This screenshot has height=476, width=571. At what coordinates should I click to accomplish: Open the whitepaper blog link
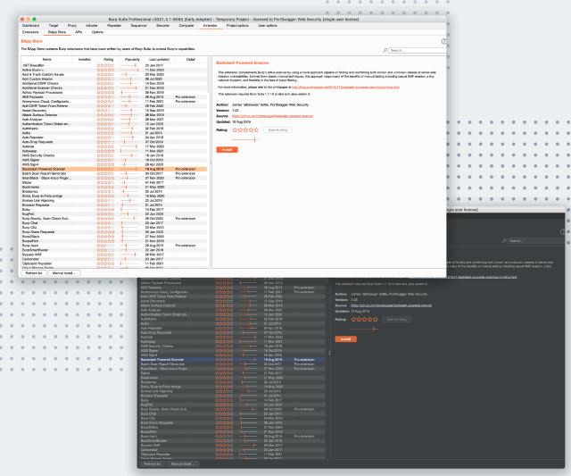(x=345, y=88)
